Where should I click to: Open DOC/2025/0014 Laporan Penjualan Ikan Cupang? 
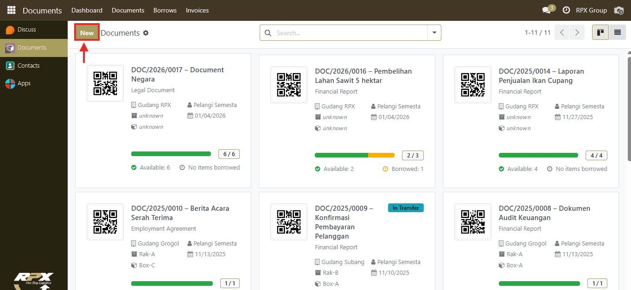[x=542, y=76]
